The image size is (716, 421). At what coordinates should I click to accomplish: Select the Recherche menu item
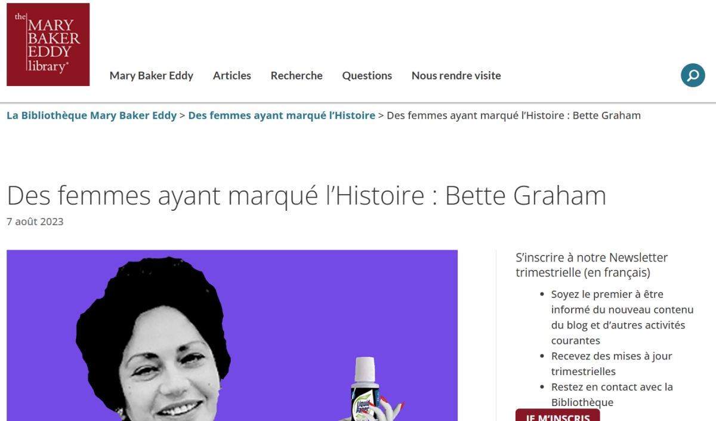(x=297, y=75)
